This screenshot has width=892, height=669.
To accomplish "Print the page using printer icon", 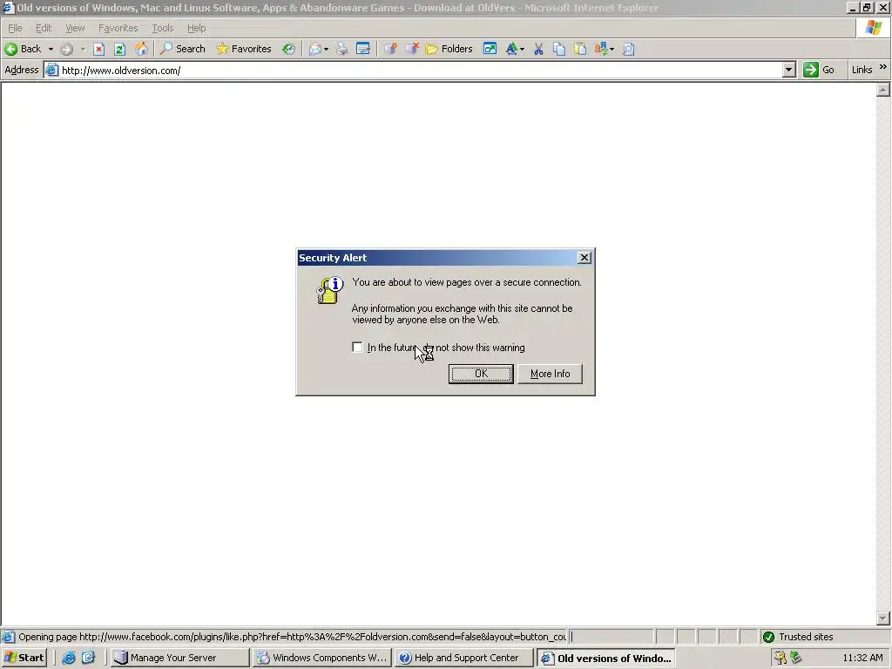I will tap(341, 49).
